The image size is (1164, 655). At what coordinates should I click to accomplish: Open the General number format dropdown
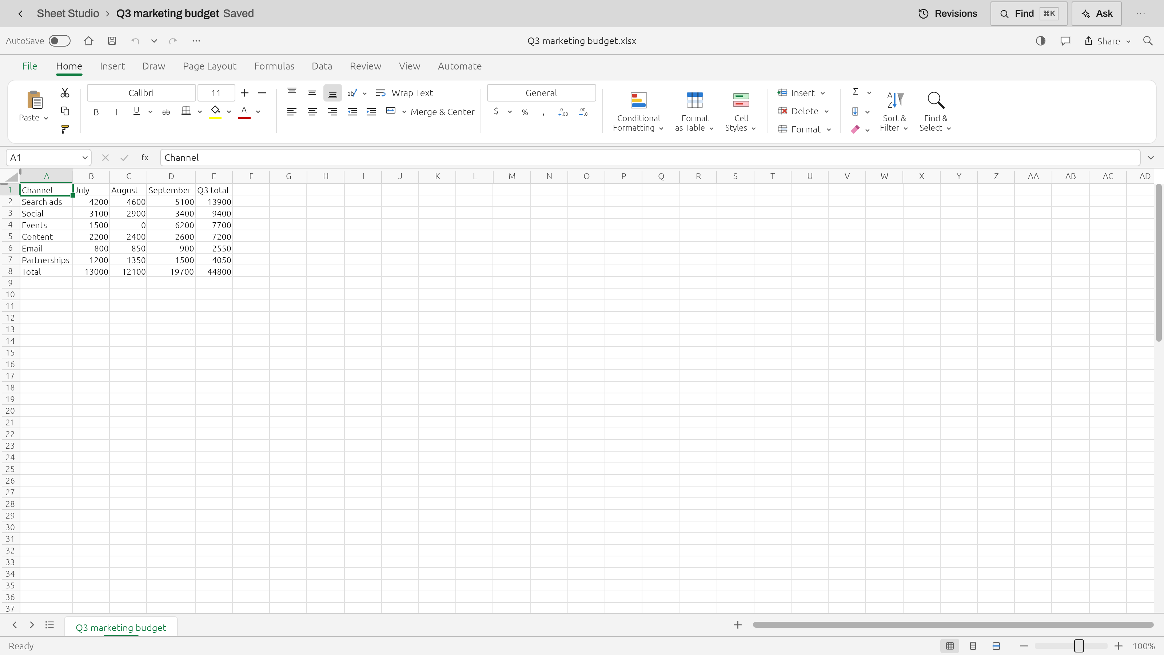[x=541, y=93]
